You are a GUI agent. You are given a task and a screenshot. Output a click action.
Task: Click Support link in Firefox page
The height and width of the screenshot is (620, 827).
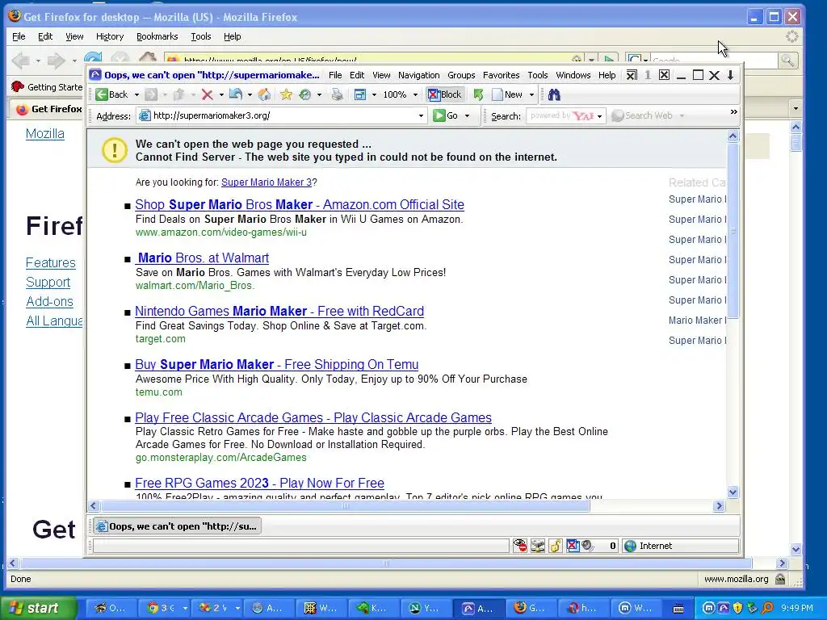(48, 282)
